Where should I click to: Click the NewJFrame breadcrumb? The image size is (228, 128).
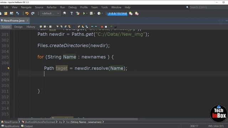[x=10, y=122]
